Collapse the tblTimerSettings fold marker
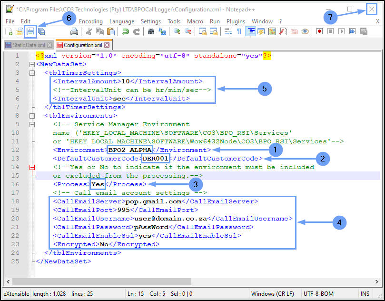This screenshot has height=301, width=385. tap(32, 73)
